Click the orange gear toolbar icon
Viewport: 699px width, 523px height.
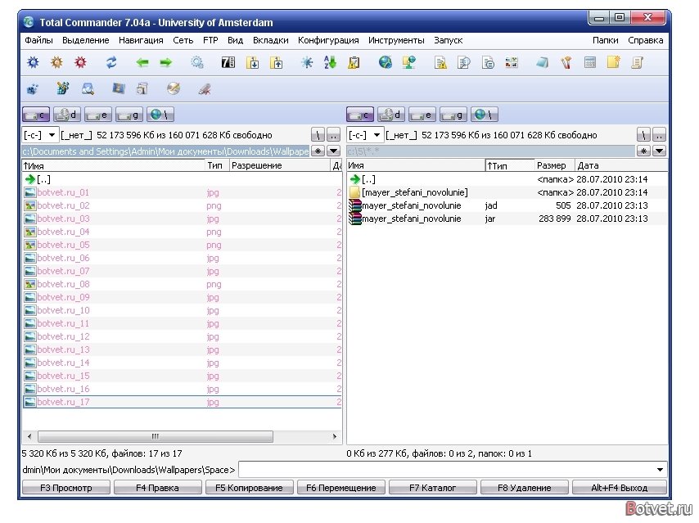[56, 62]
